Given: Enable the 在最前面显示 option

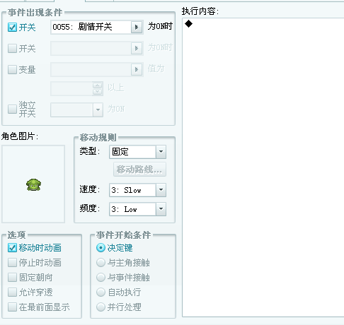Looking at the screenshot, I should (x=12, y=307).
